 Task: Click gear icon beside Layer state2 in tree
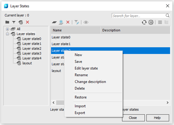coord(19,48)
